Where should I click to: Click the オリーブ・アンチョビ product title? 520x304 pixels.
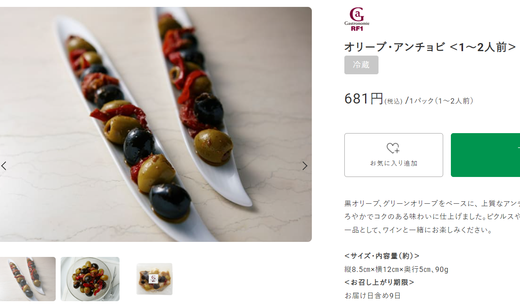point(430,47)
